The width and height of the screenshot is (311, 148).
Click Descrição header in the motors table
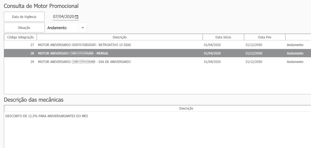(119, 37)
